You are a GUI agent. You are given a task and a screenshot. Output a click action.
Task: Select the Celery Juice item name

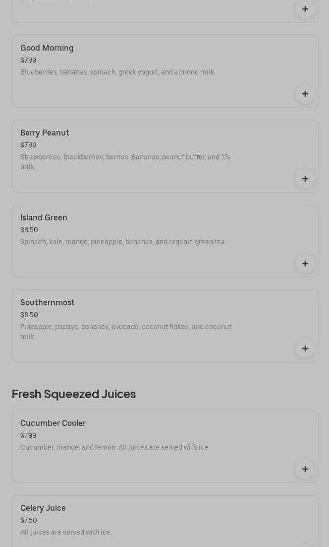click(x=43, y=508)
